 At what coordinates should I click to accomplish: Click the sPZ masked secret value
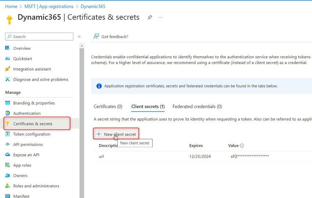[x=250, y=156]
